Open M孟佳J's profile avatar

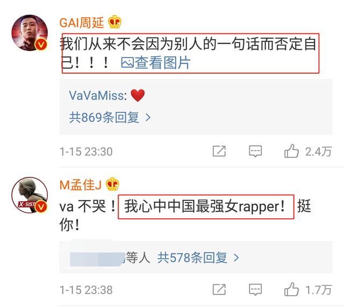pos(30,195)
